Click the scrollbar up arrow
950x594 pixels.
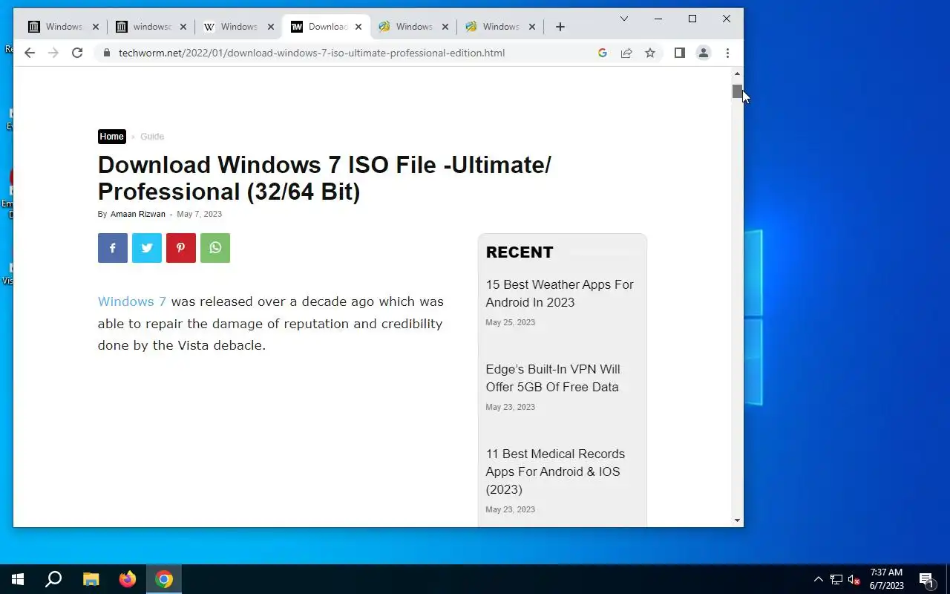tap(737, 74)
